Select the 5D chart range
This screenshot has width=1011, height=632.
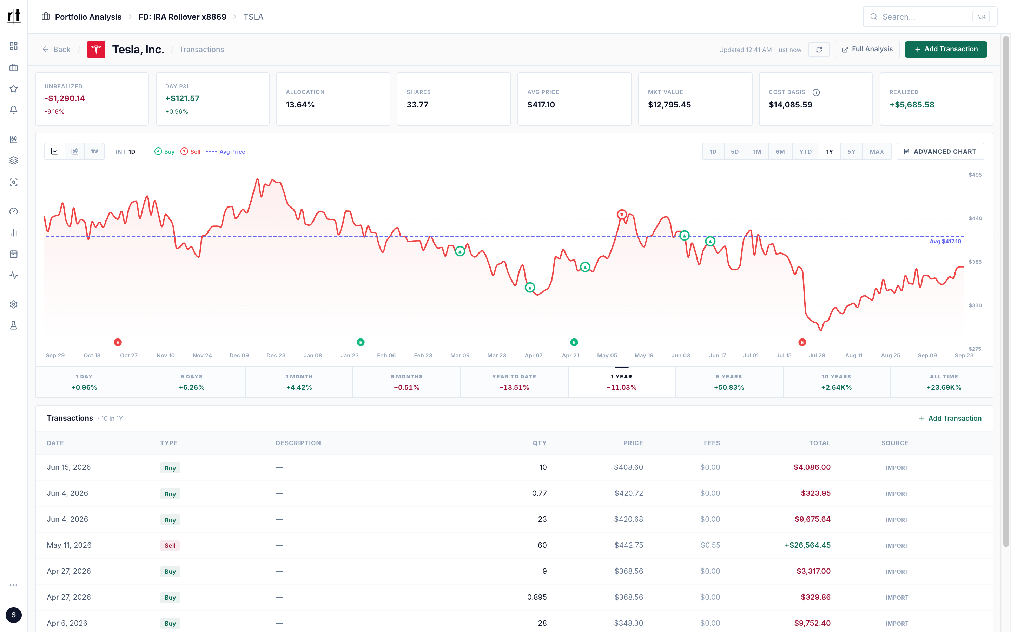click(x=735, y=152)
